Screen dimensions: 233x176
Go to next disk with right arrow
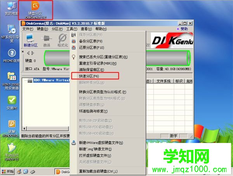pos(33,53)
